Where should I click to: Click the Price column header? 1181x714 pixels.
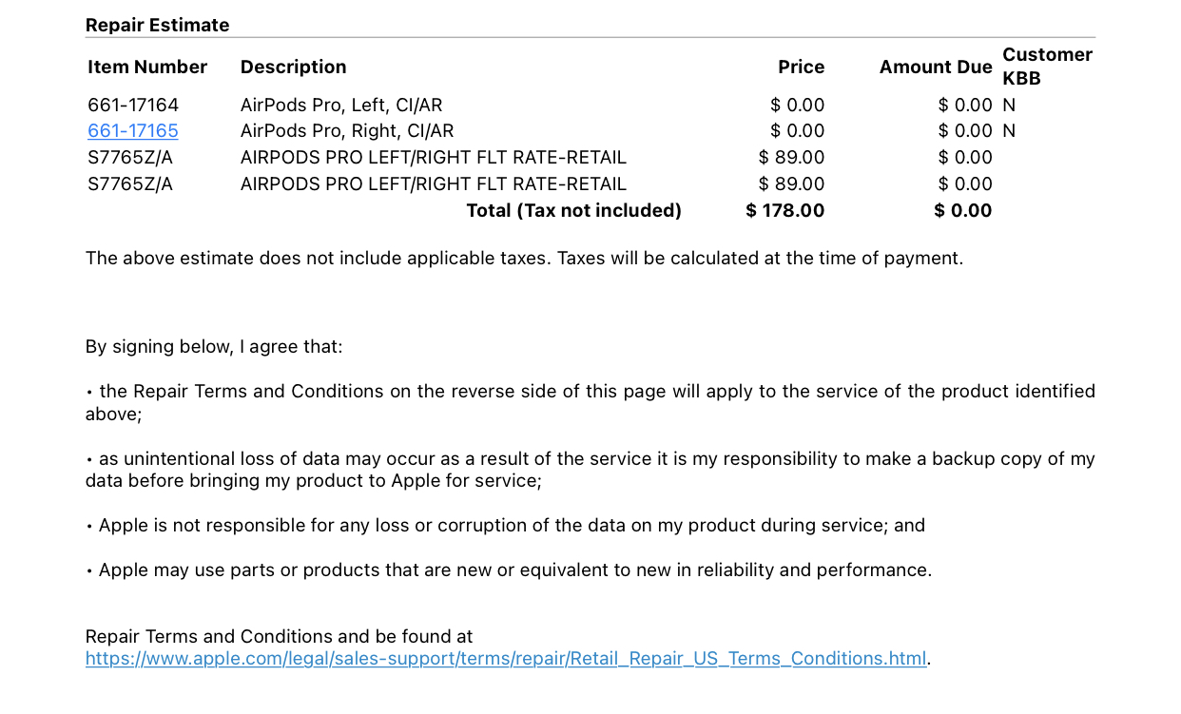point(801,67)
